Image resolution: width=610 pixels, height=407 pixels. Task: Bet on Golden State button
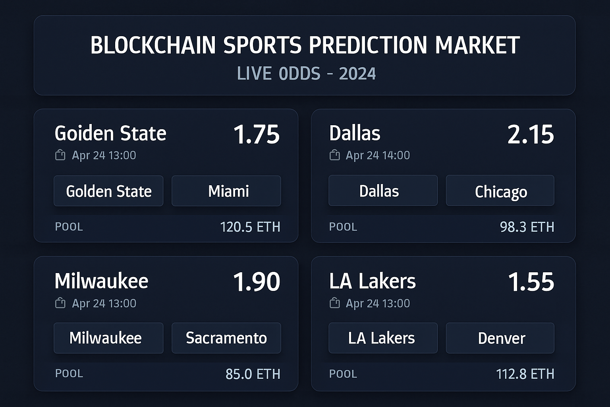click(108, 191)
